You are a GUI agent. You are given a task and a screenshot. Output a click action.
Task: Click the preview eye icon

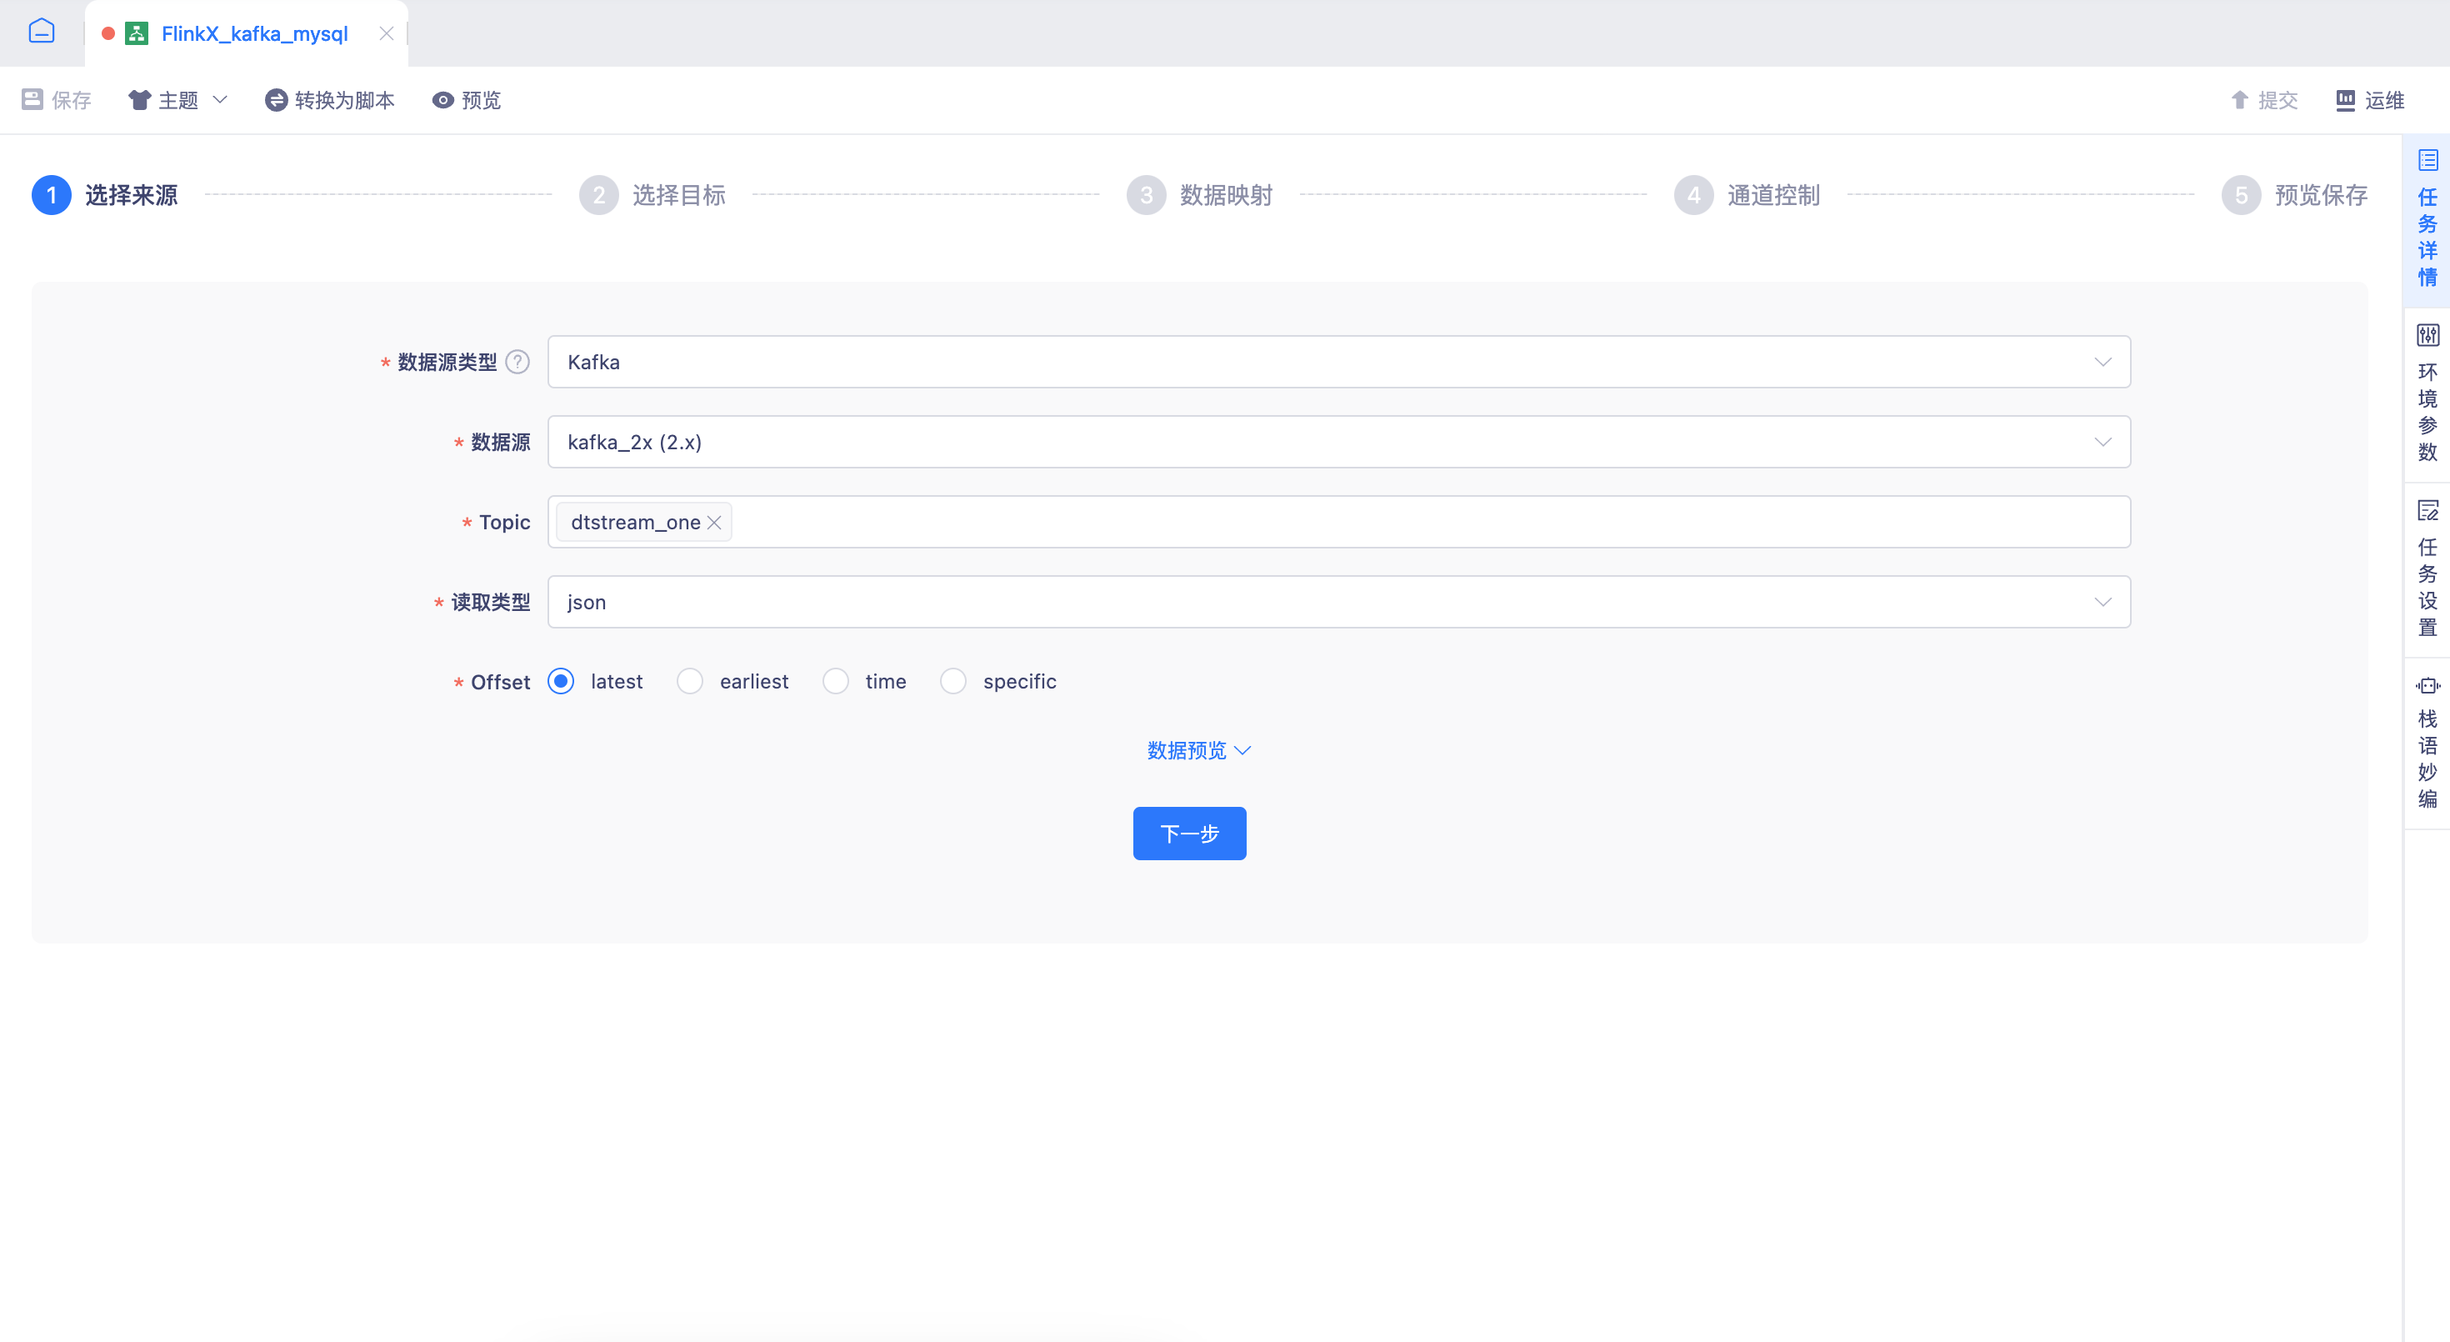442,100
